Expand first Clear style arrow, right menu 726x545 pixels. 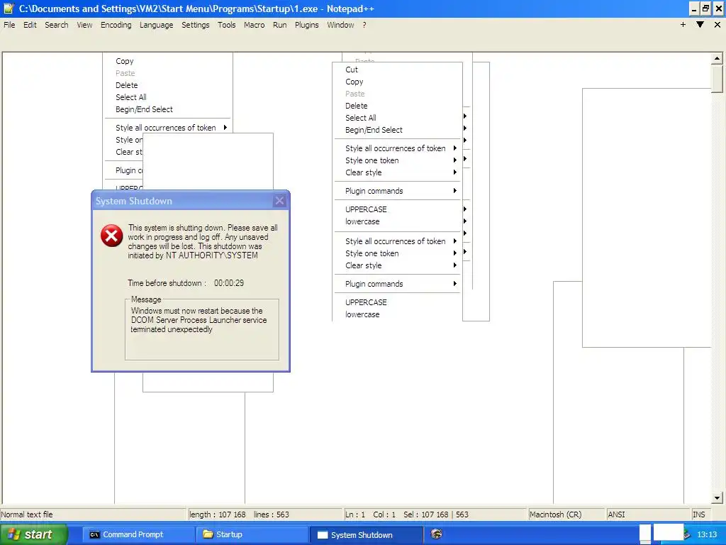(x=454, y=172)
